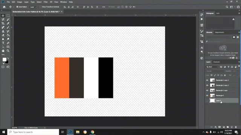
Task: Click Type here to search box
Action: (x=33, y=132)
